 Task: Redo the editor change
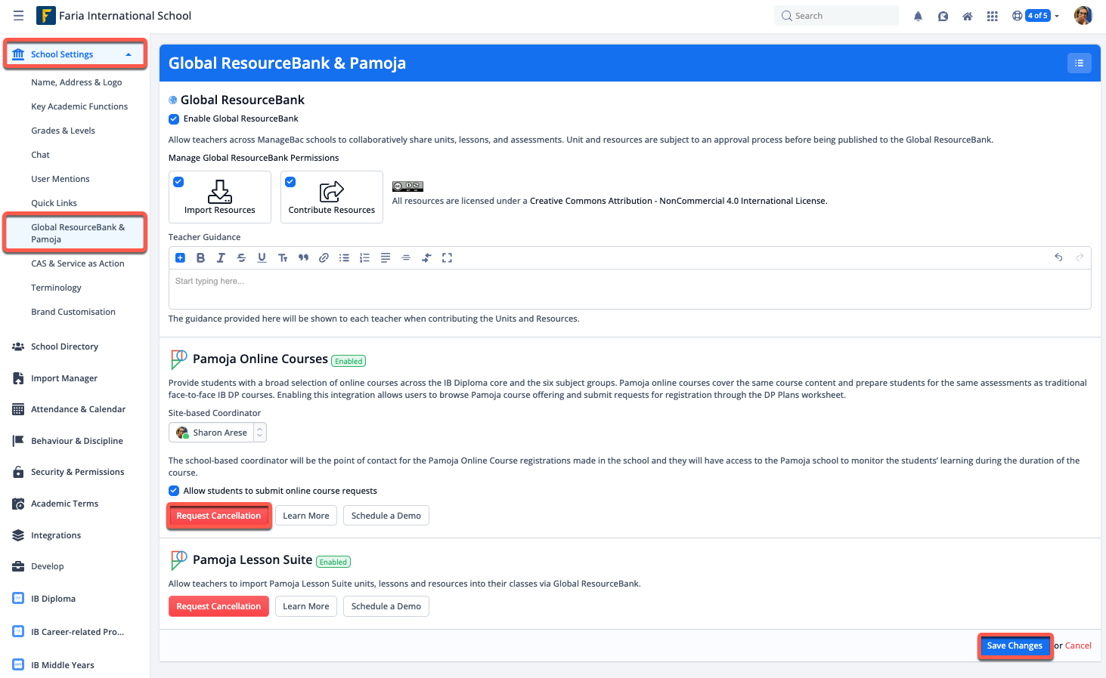[1080, 257]
